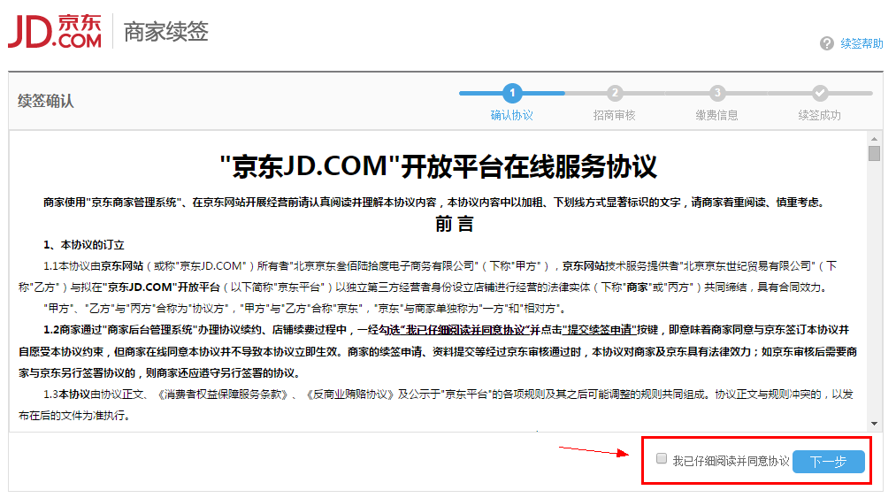Click the final step checkmark icon
896x498 pixels.
coord(820,93)
